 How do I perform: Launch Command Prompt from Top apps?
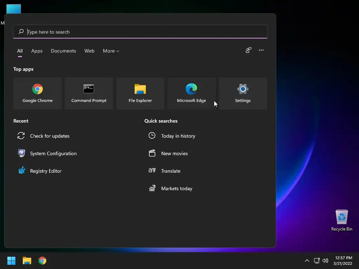pyautogui.click(x=89, y=94)
